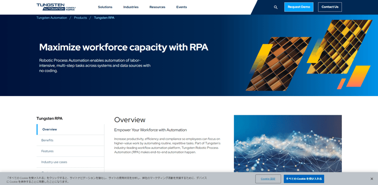Click the Maximize workforce capacity with RPA heading
Viewport: 378px width, 185px height.
123,47
